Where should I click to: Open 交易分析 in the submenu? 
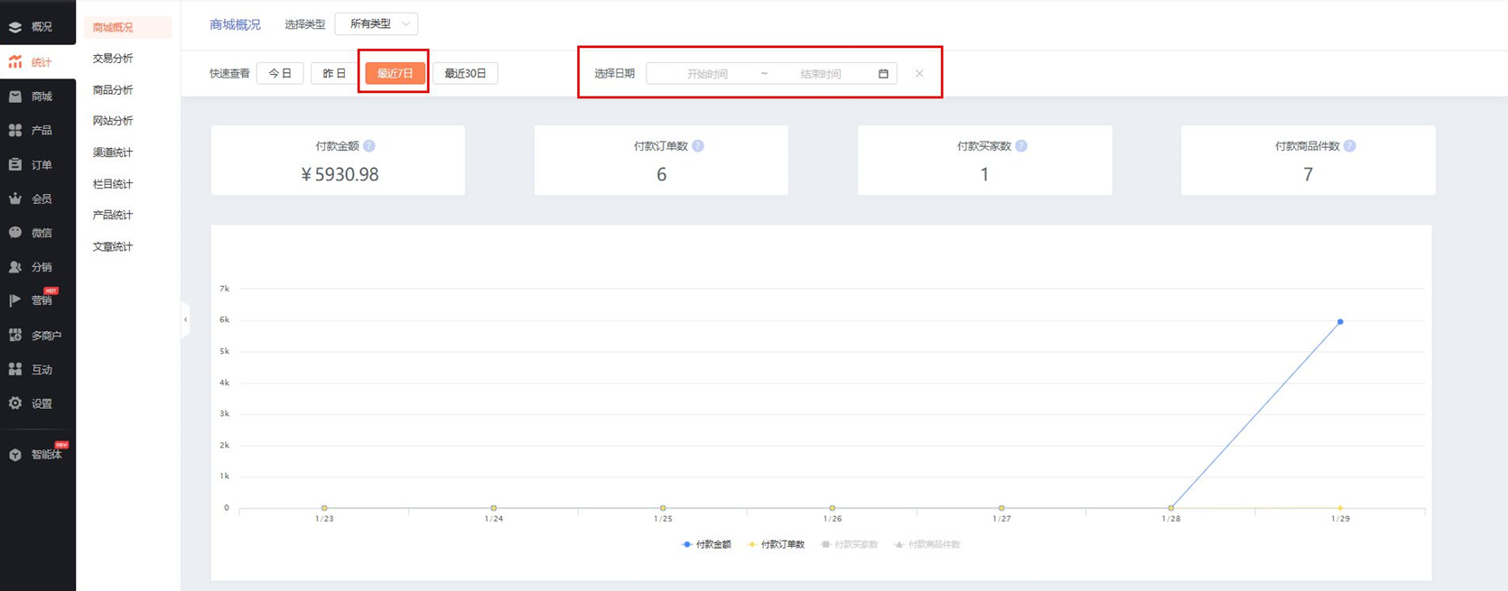point(113,59)
